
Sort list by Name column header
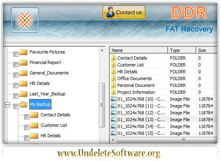139,50
